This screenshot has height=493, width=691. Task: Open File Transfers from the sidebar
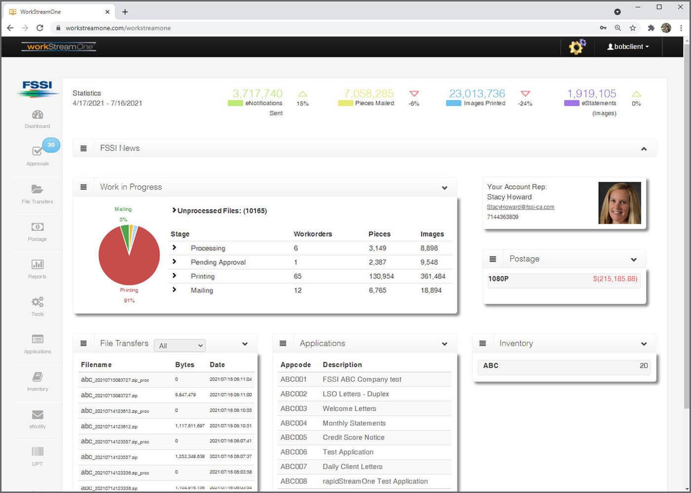(37, 193)
